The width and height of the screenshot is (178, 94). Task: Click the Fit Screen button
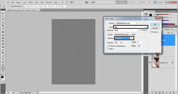pos(40,6)
